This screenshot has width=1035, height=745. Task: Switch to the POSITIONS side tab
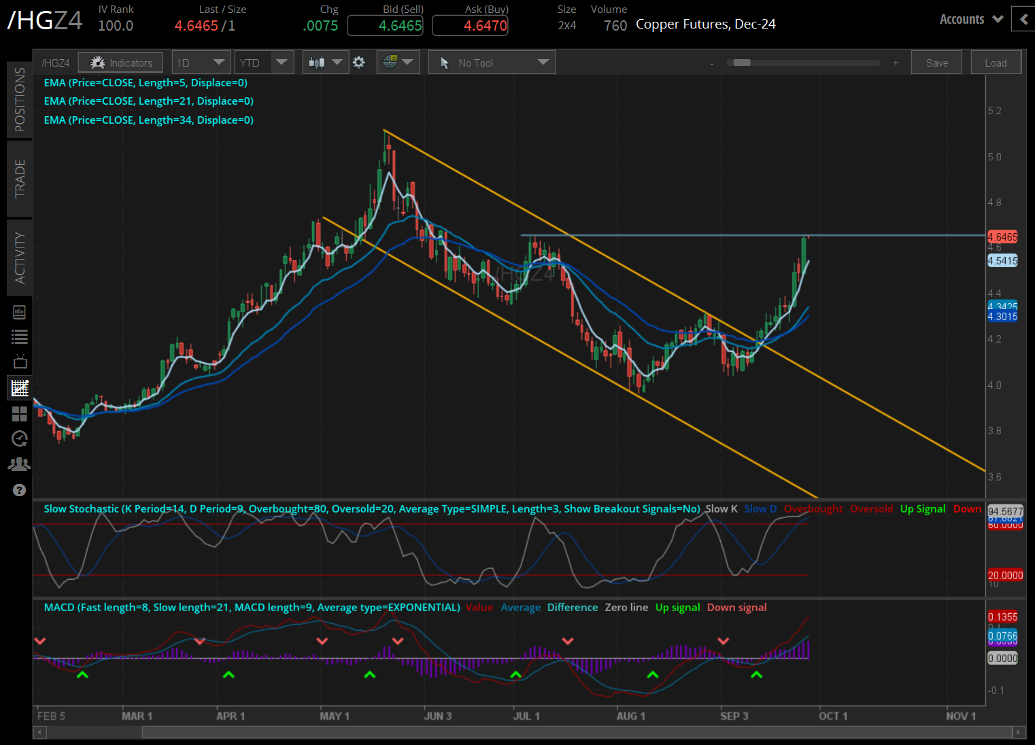pyautogui.click(x=20, y=100)
